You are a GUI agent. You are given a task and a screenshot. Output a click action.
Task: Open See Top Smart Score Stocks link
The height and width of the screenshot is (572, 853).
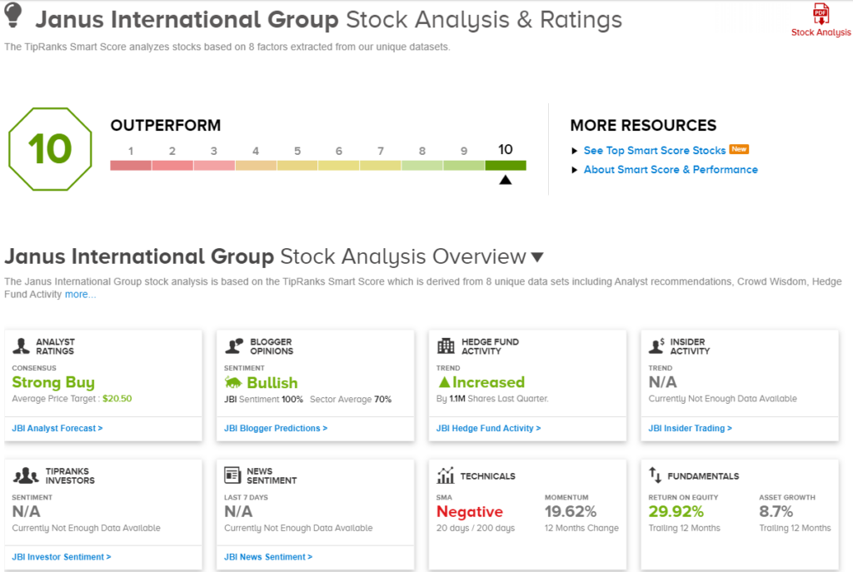click(655, 151)
